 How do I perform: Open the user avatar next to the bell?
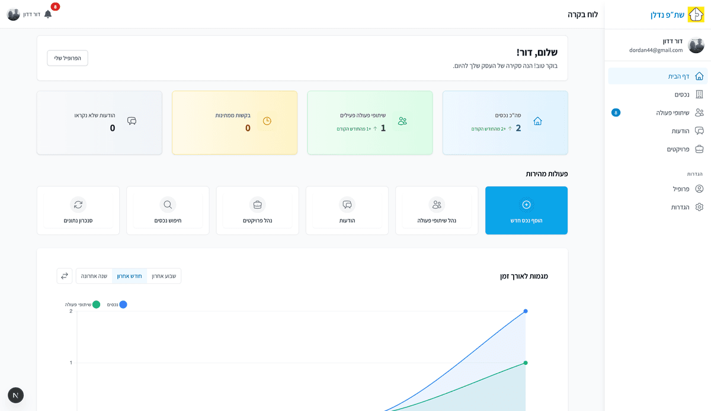[x=14, y=14]
